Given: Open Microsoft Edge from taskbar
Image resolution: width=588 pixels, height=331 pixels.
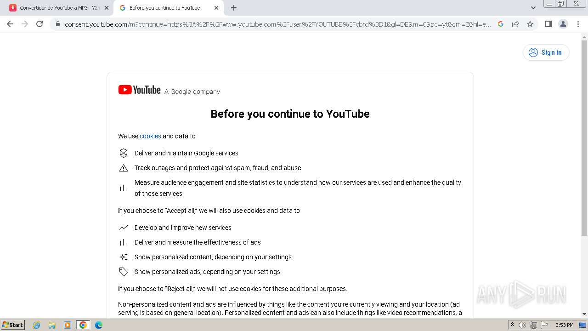Looking at the screenshot, I should coord(99,325).
